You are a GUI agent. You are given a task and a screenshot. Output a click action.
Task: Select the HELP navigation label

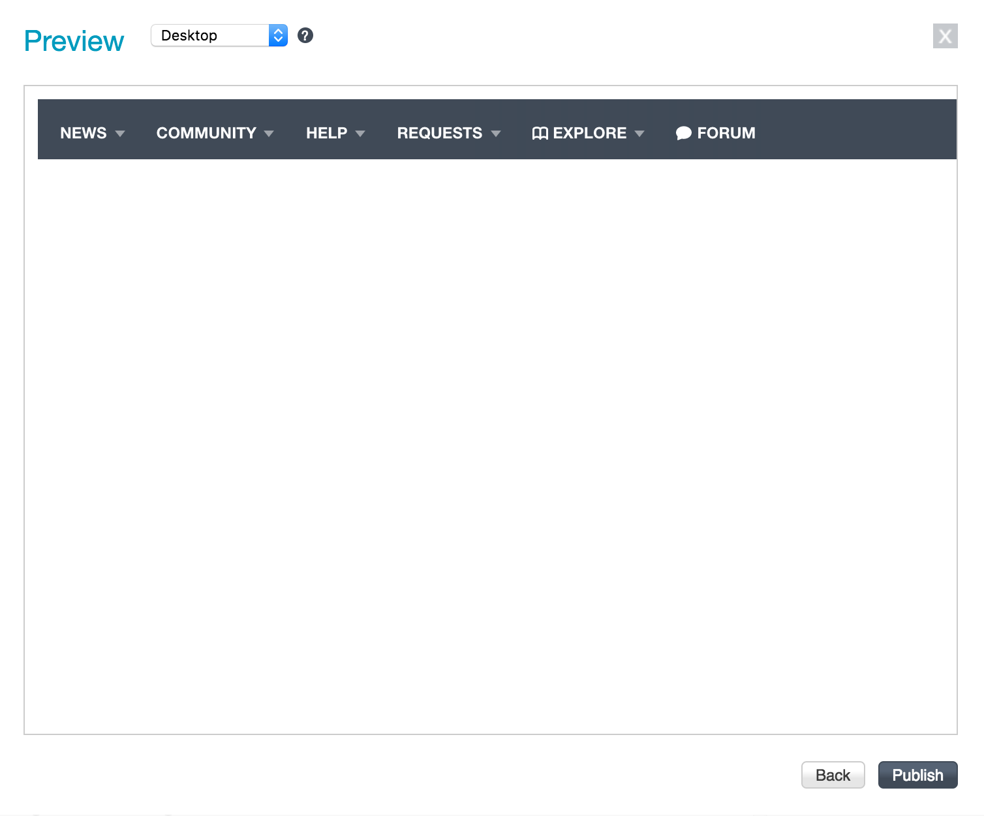tap(326, 133)
